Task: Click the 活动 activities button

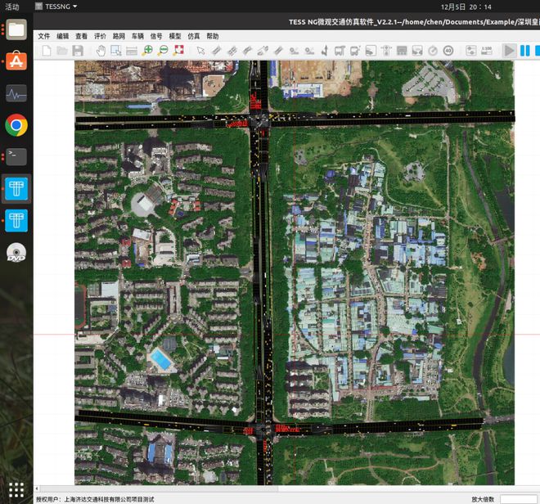Action: coord(12,7)
